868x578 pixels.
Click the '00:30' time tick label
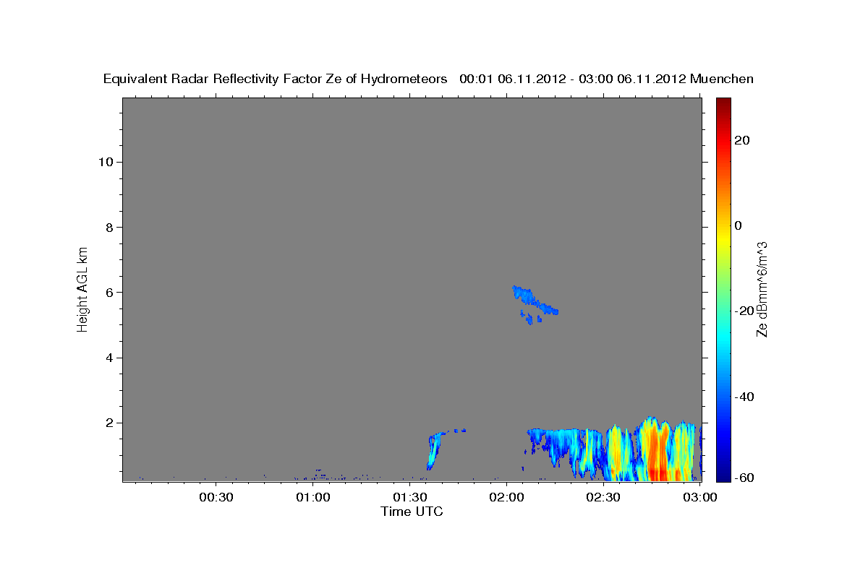(216, 497)
